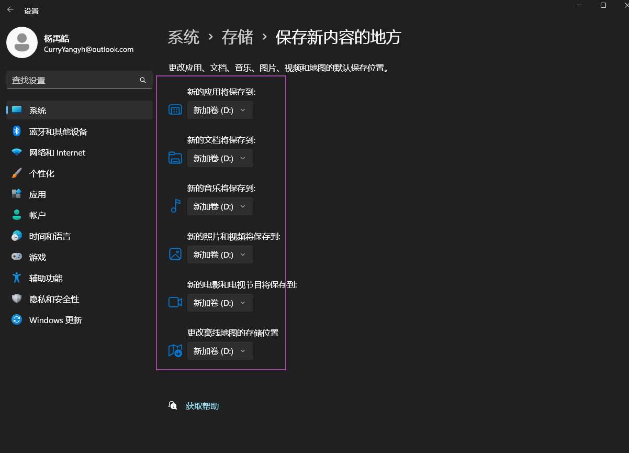Minimize the Settings window
Viewport: 629px width, 453px height.
coord(579,5)
